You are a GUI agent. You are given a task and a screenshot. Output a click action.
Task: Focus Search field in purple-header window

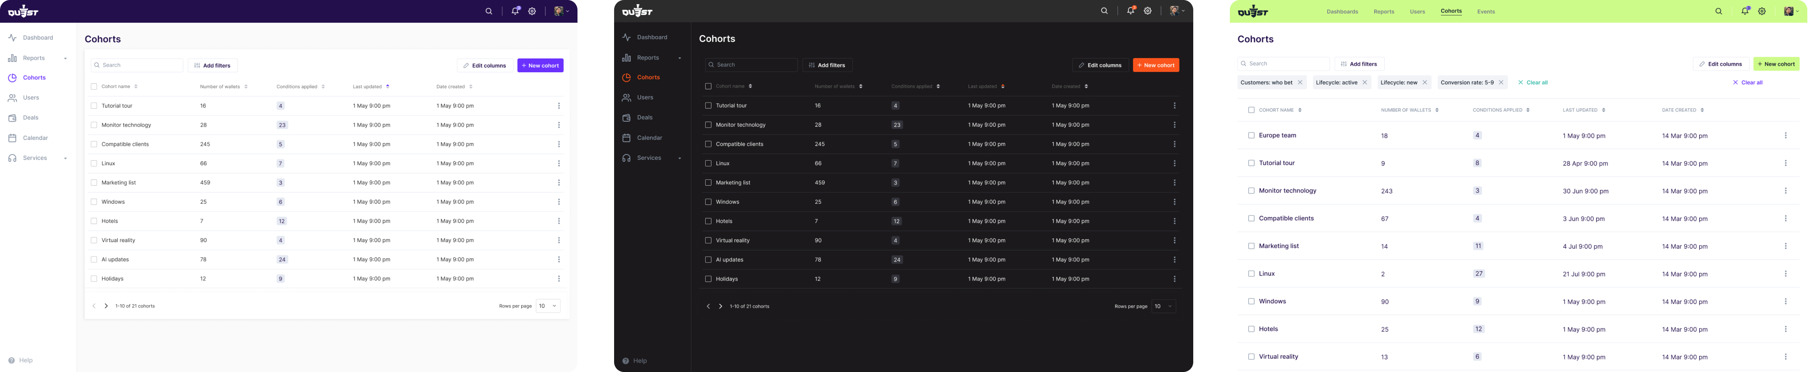click(136, 66)
